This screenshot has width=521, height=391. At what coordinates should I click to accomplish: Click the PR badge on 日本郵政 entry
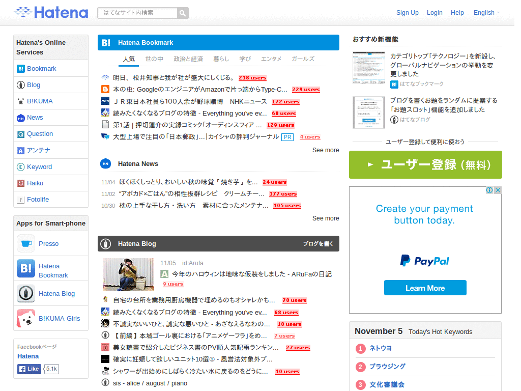[287, 137]
